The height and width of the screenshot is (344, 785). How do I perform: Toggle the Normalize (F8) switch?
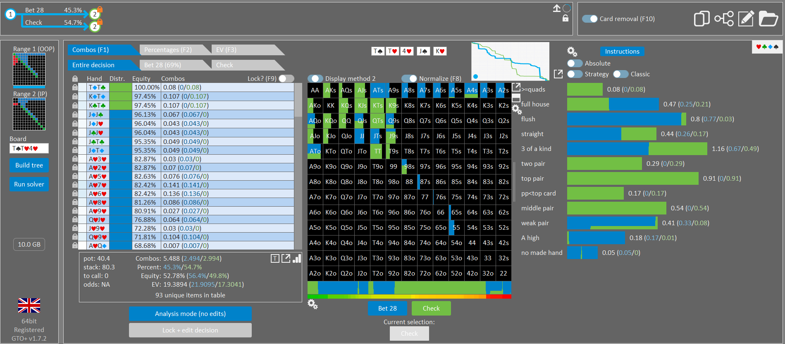409,78
